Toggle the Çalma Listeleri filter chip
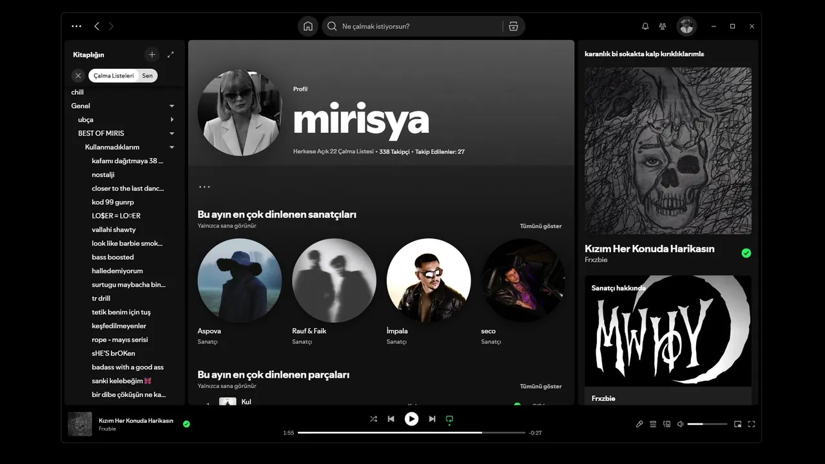Image resolution: width=825 pixels, height=464 pixels. pos(113,75)
